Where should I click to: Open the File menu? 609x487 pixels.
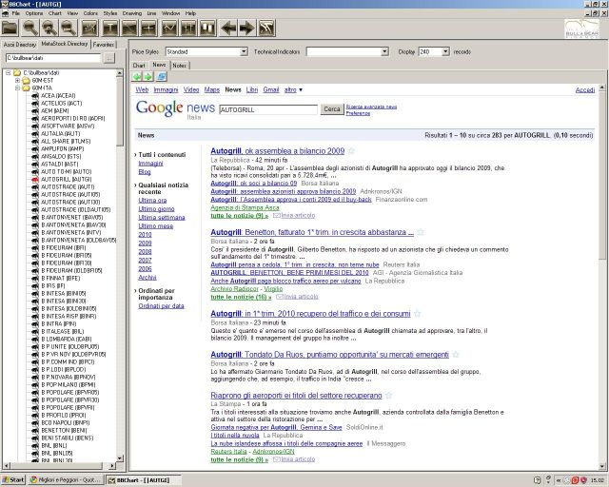pos(16,13)
